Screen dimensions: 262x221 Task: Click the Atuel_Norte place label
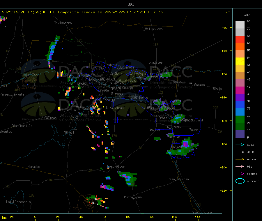138,98
